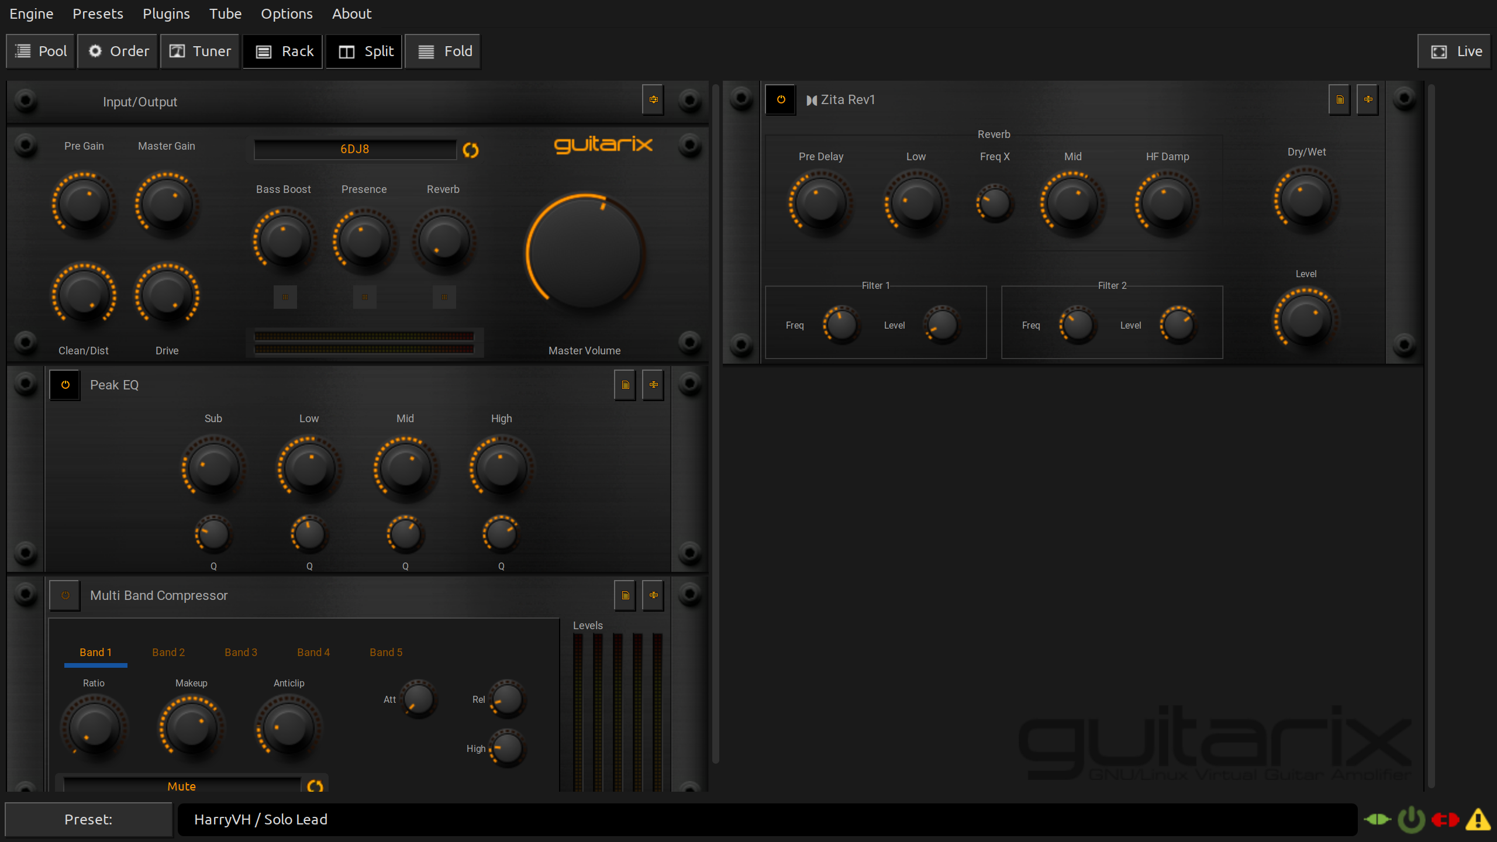1497x842 pixels.
Task: Click the Q knob under Mid
Action: tap(405, 534)
